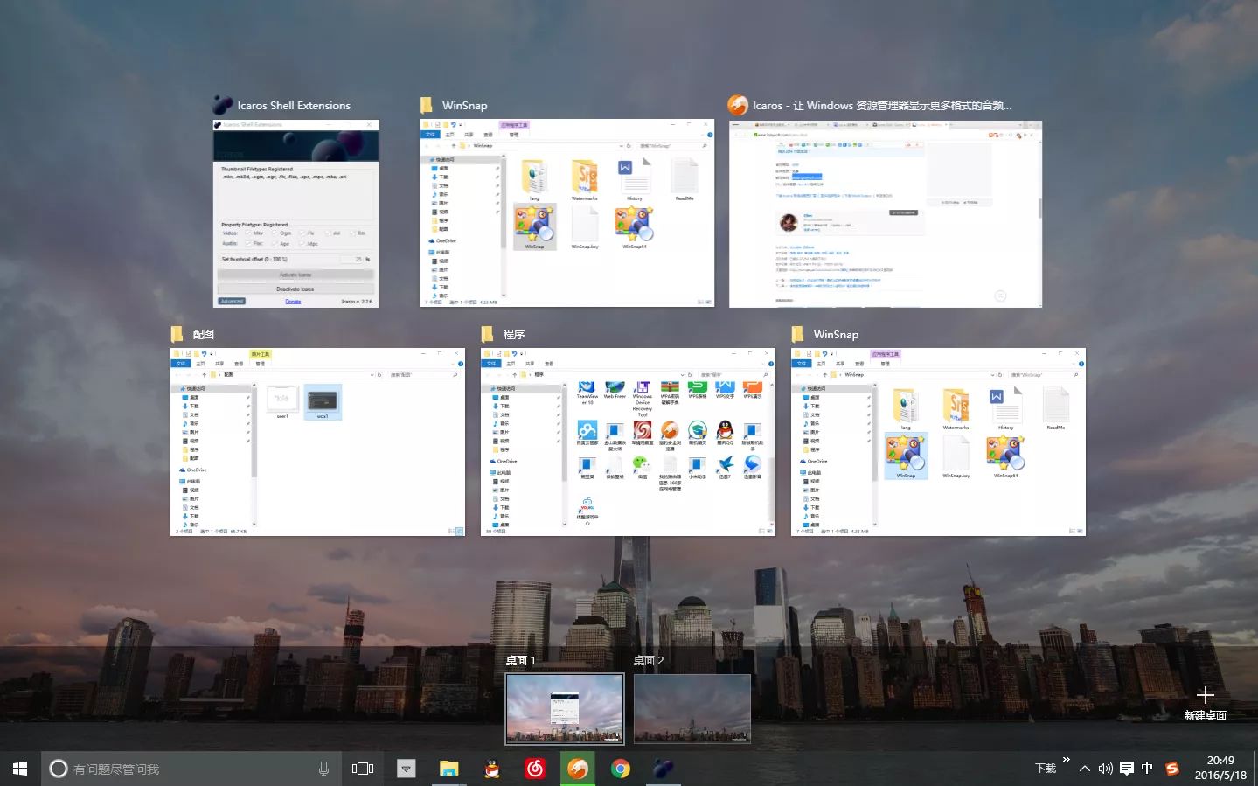Image resolution: width=1258 pixels, height=786 pixels.
Task: Select the WeChat (微信) shortcut in 程序
Action: 643,468
